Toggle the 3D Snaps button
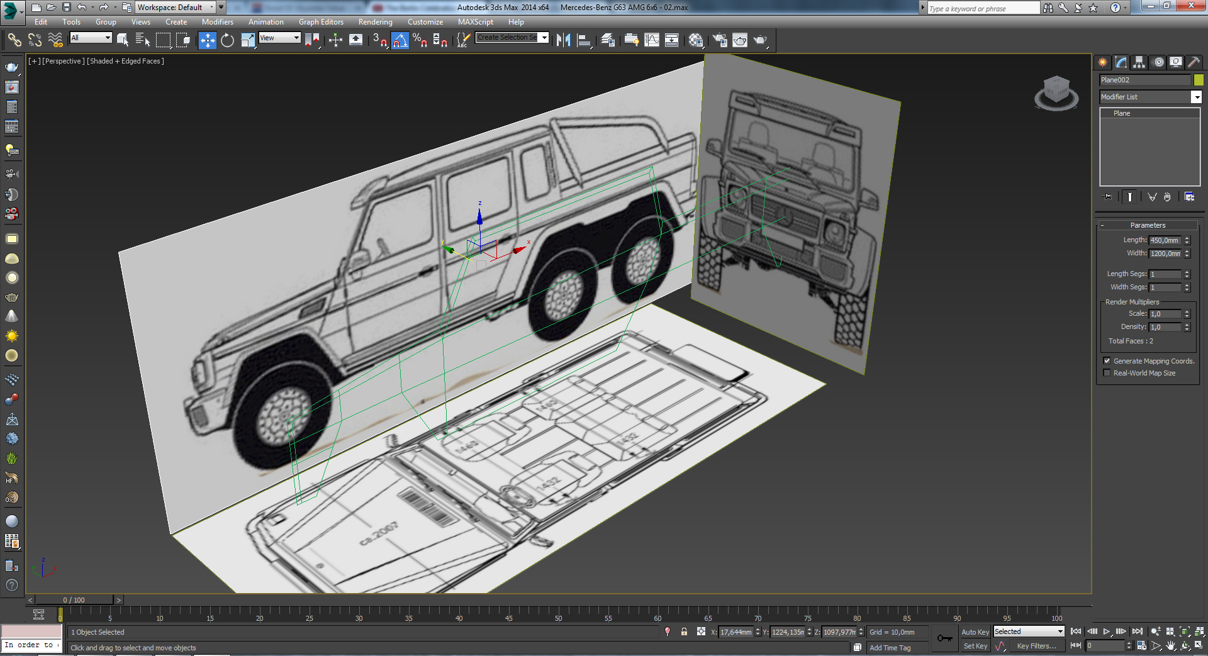The image size is (1208, 656). [x=380, y=40]
